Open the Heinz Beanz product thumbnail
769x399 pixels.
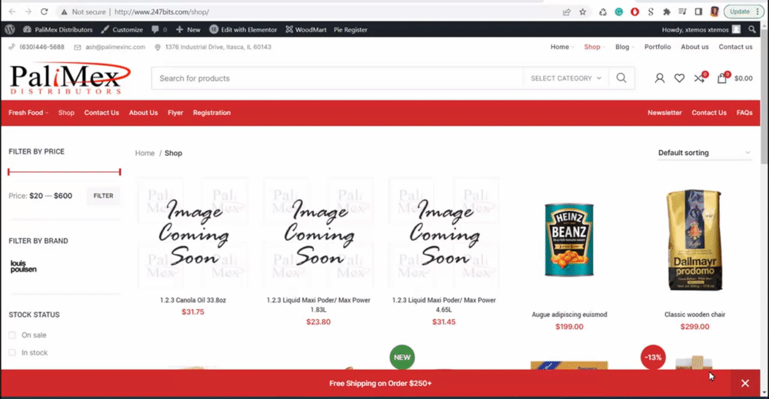point(569,240)
